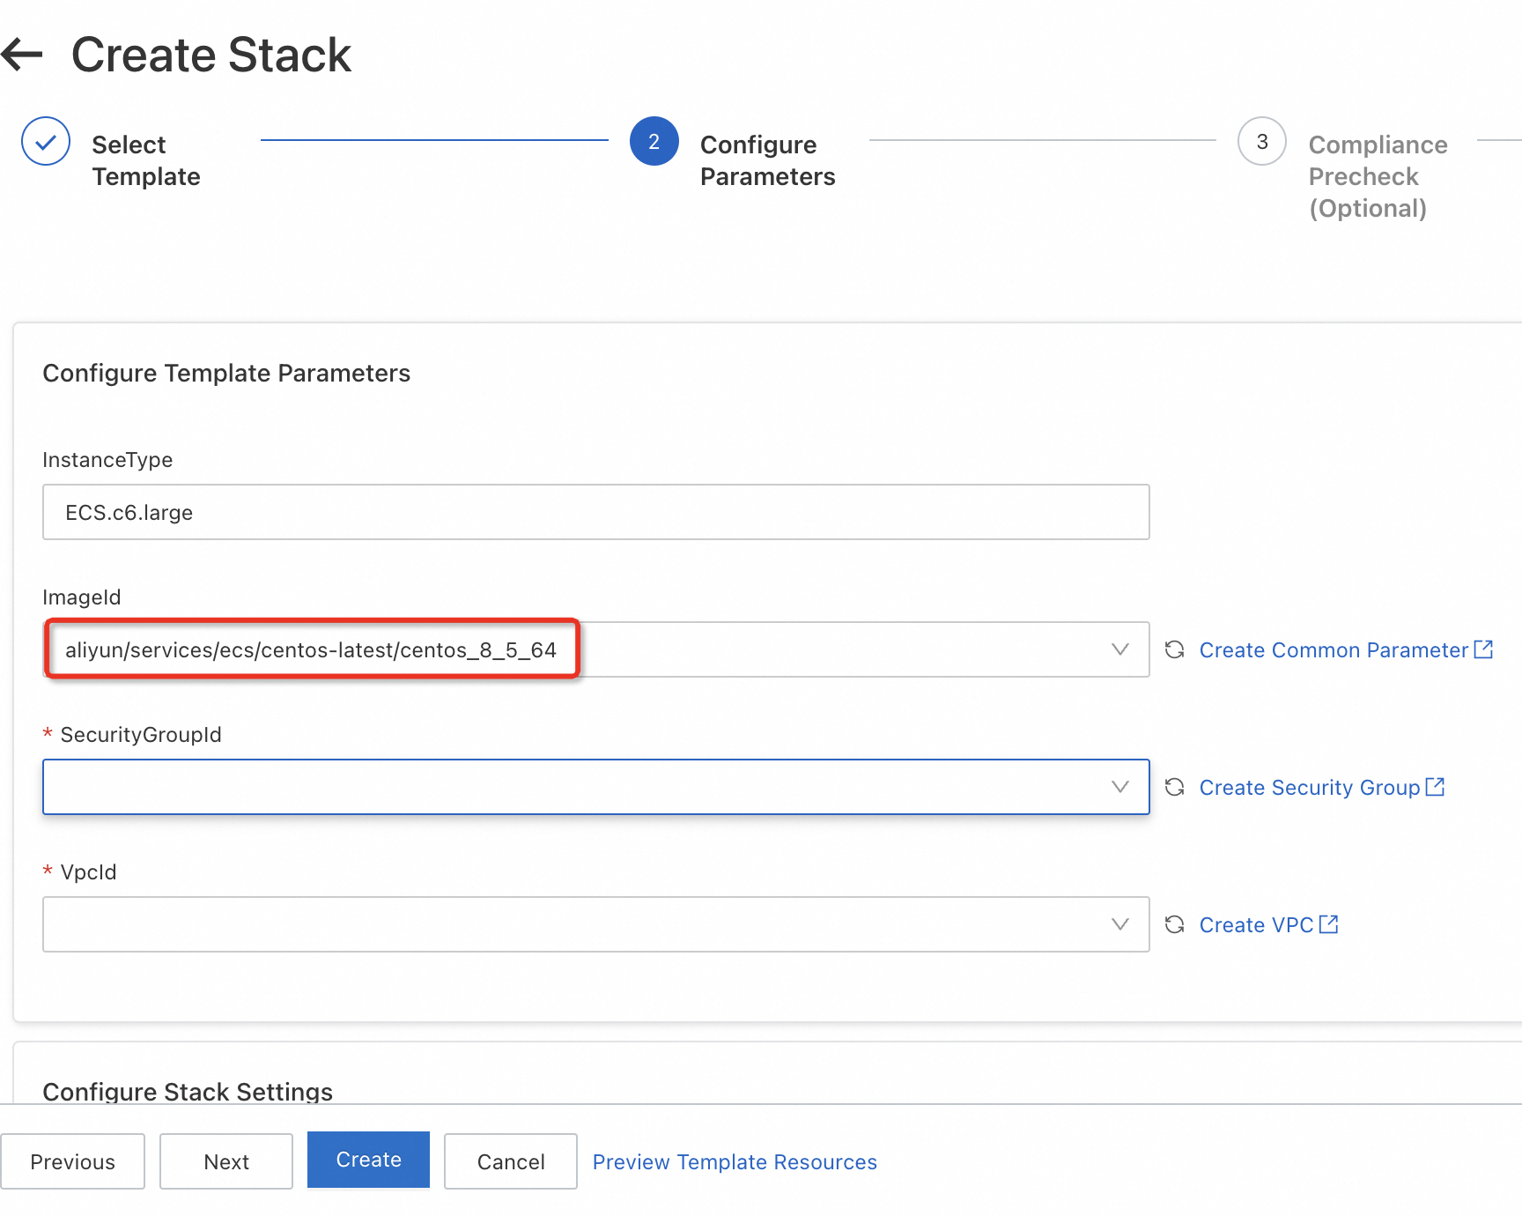Click the back arrow beside Create Stack
1522x1216 pixels.
pyautogui.click(x=23, y=55)
